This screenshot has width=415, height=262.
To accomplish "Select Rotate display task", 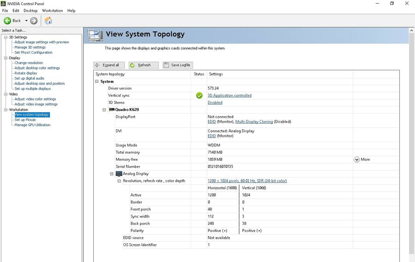I will point(26,73).
